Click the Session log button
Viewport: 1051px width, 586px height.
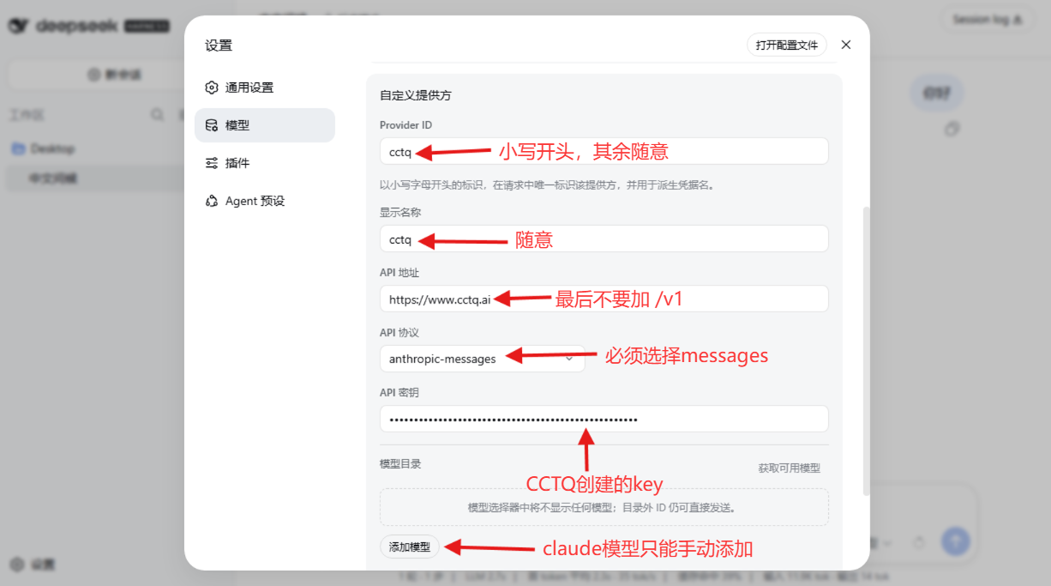pyautogui.click(x=987, y=19)
